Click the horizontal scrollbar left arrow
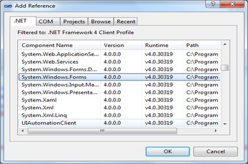The image size is (248, 164). pos(23,131)
